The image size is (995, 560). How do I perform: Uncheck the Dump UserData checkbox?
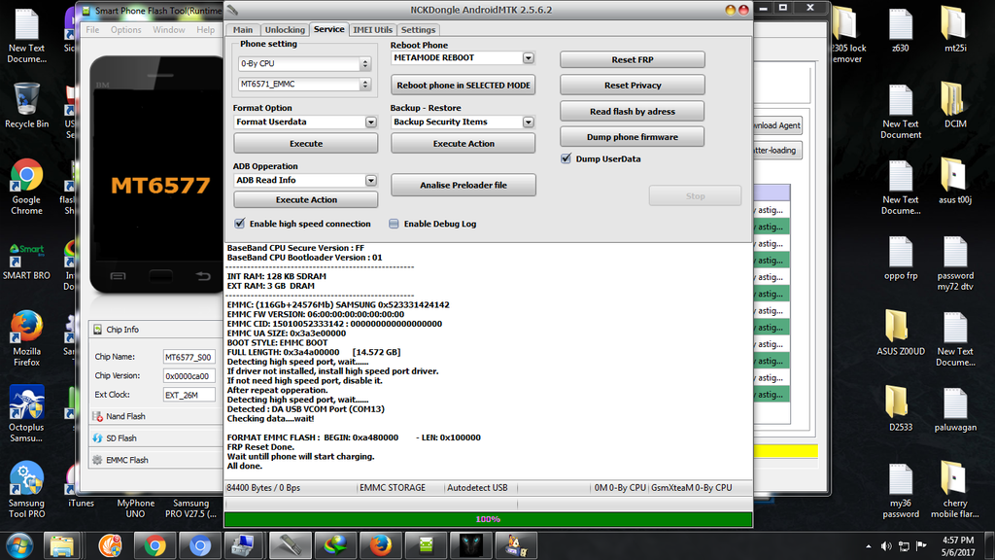pos(566,158)
